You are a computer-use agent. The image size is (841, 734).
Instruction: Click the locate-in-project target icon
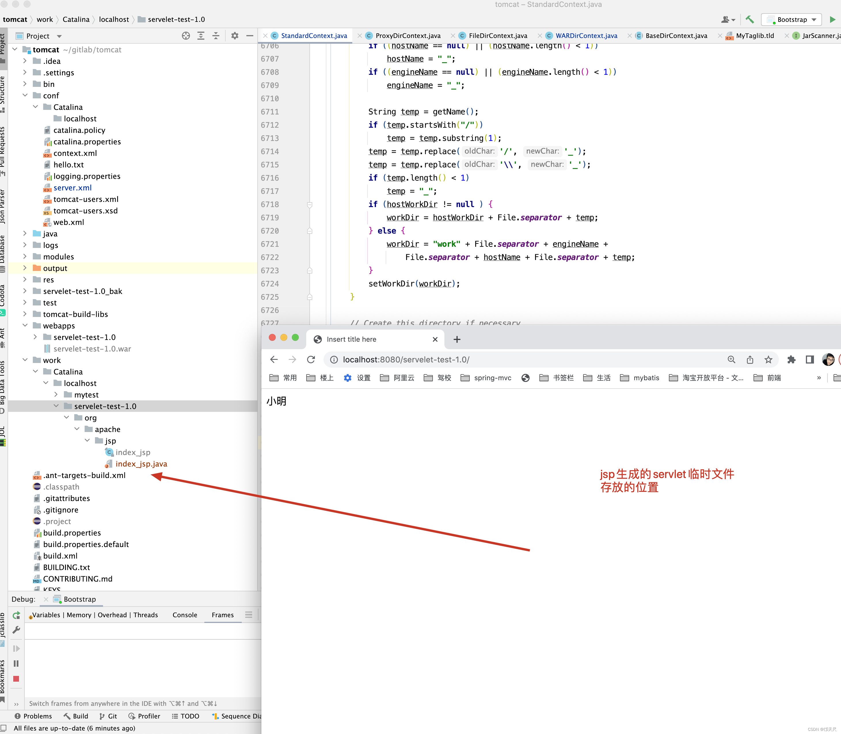[x=186, y=36]
